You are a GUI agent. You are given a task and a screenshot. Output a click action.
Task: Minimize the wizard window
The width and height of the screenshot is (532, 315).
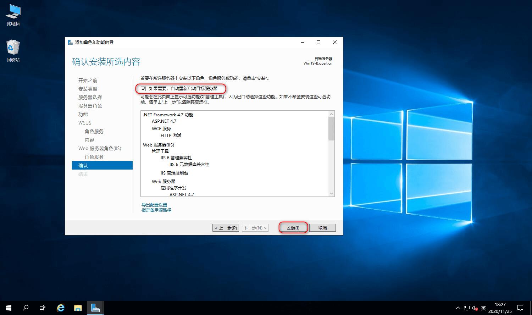coord(303,42)
